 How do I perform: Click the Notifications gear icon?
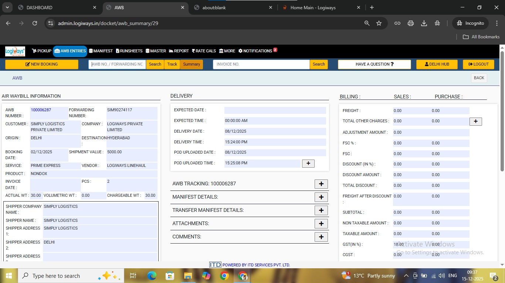point(240,51)
